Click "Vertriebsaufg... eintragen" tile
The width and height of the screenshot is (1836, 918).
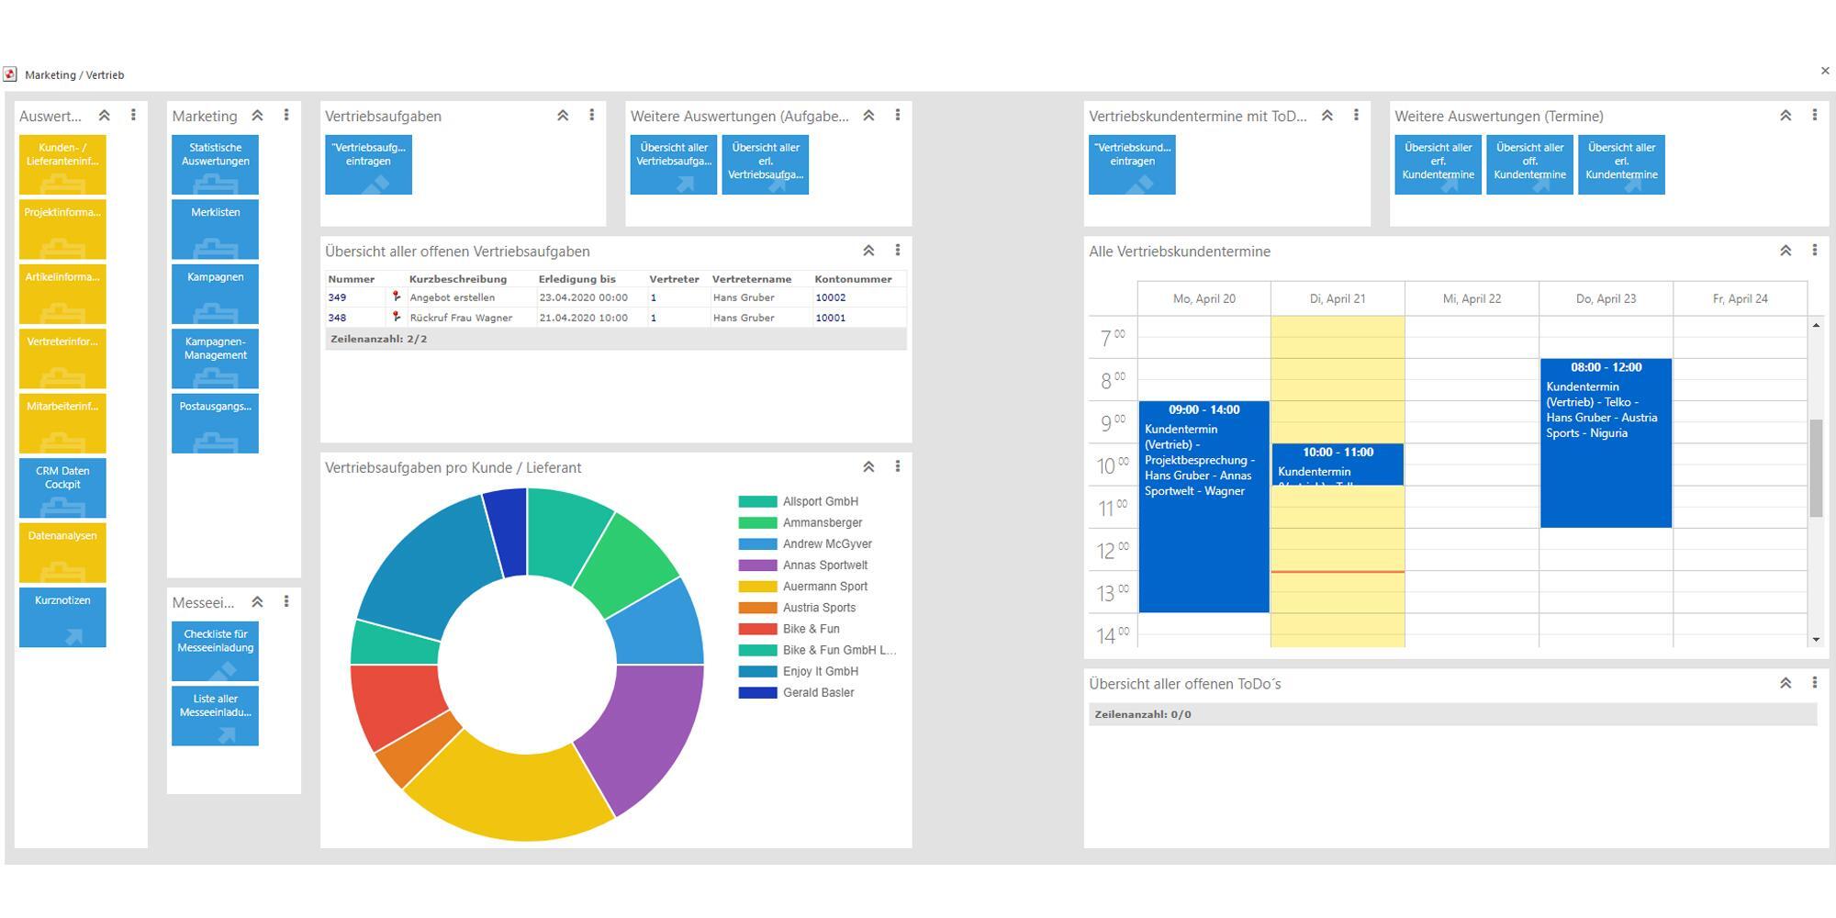click(x=368, y=164)
